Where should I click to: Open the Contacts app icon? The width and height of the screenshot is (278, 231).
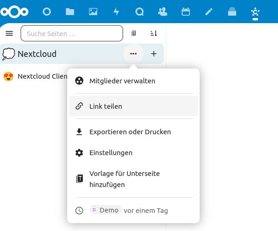(163, 12)
